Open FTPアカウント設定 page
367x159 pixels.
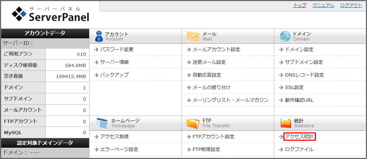[213, 137]
